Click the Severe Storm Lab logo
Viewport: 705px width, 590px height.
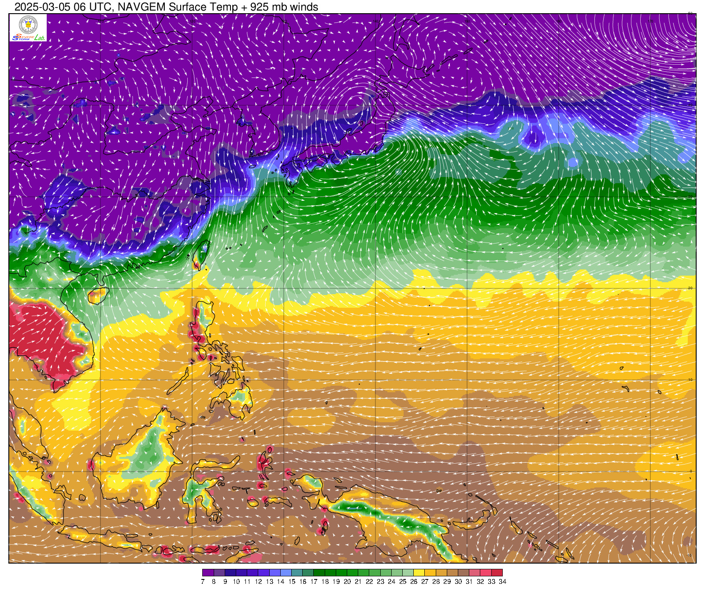point(28,28)
